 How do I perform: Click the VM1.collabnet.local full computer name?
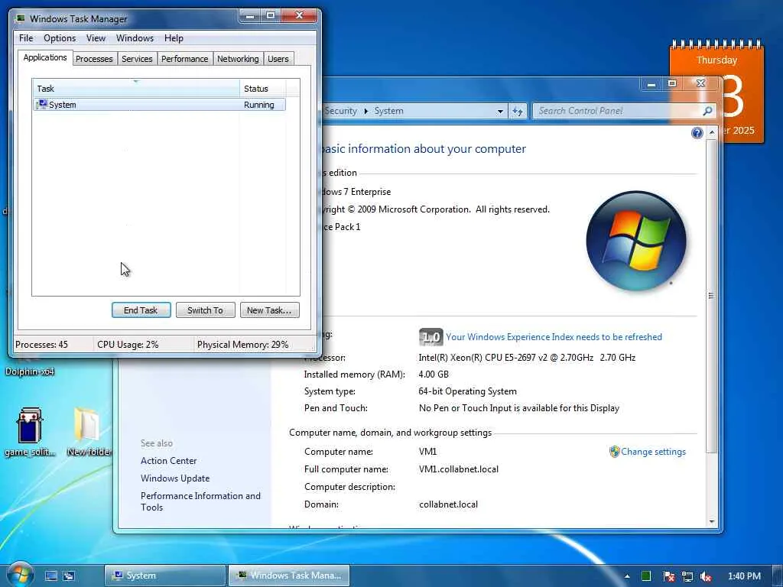point(459,469)
